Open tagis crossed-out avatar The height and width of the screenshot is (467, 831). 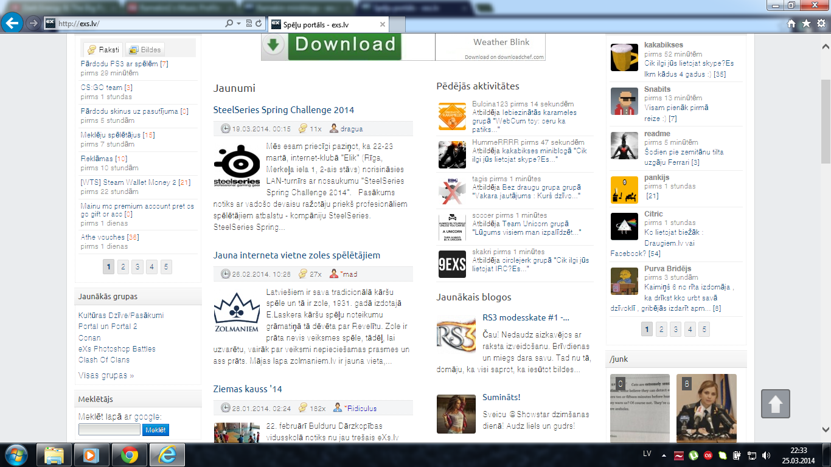click(x=452, y=190)
